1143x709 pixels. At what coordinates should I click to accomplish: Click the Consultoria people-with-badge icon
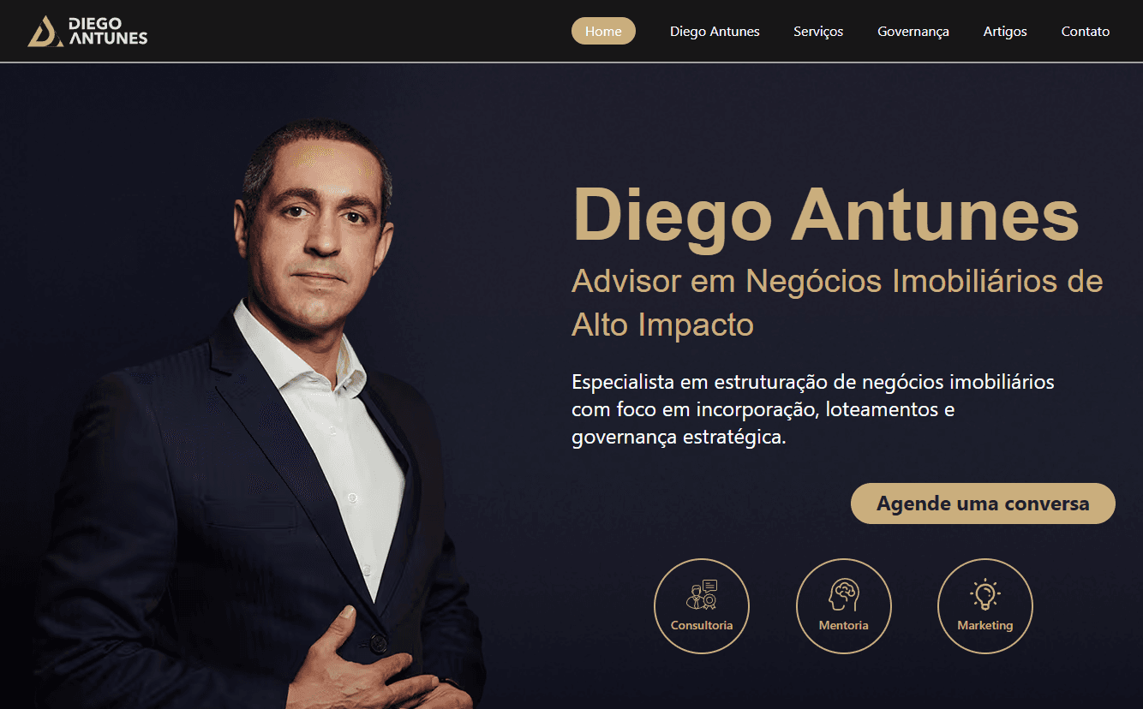(702, 593)
